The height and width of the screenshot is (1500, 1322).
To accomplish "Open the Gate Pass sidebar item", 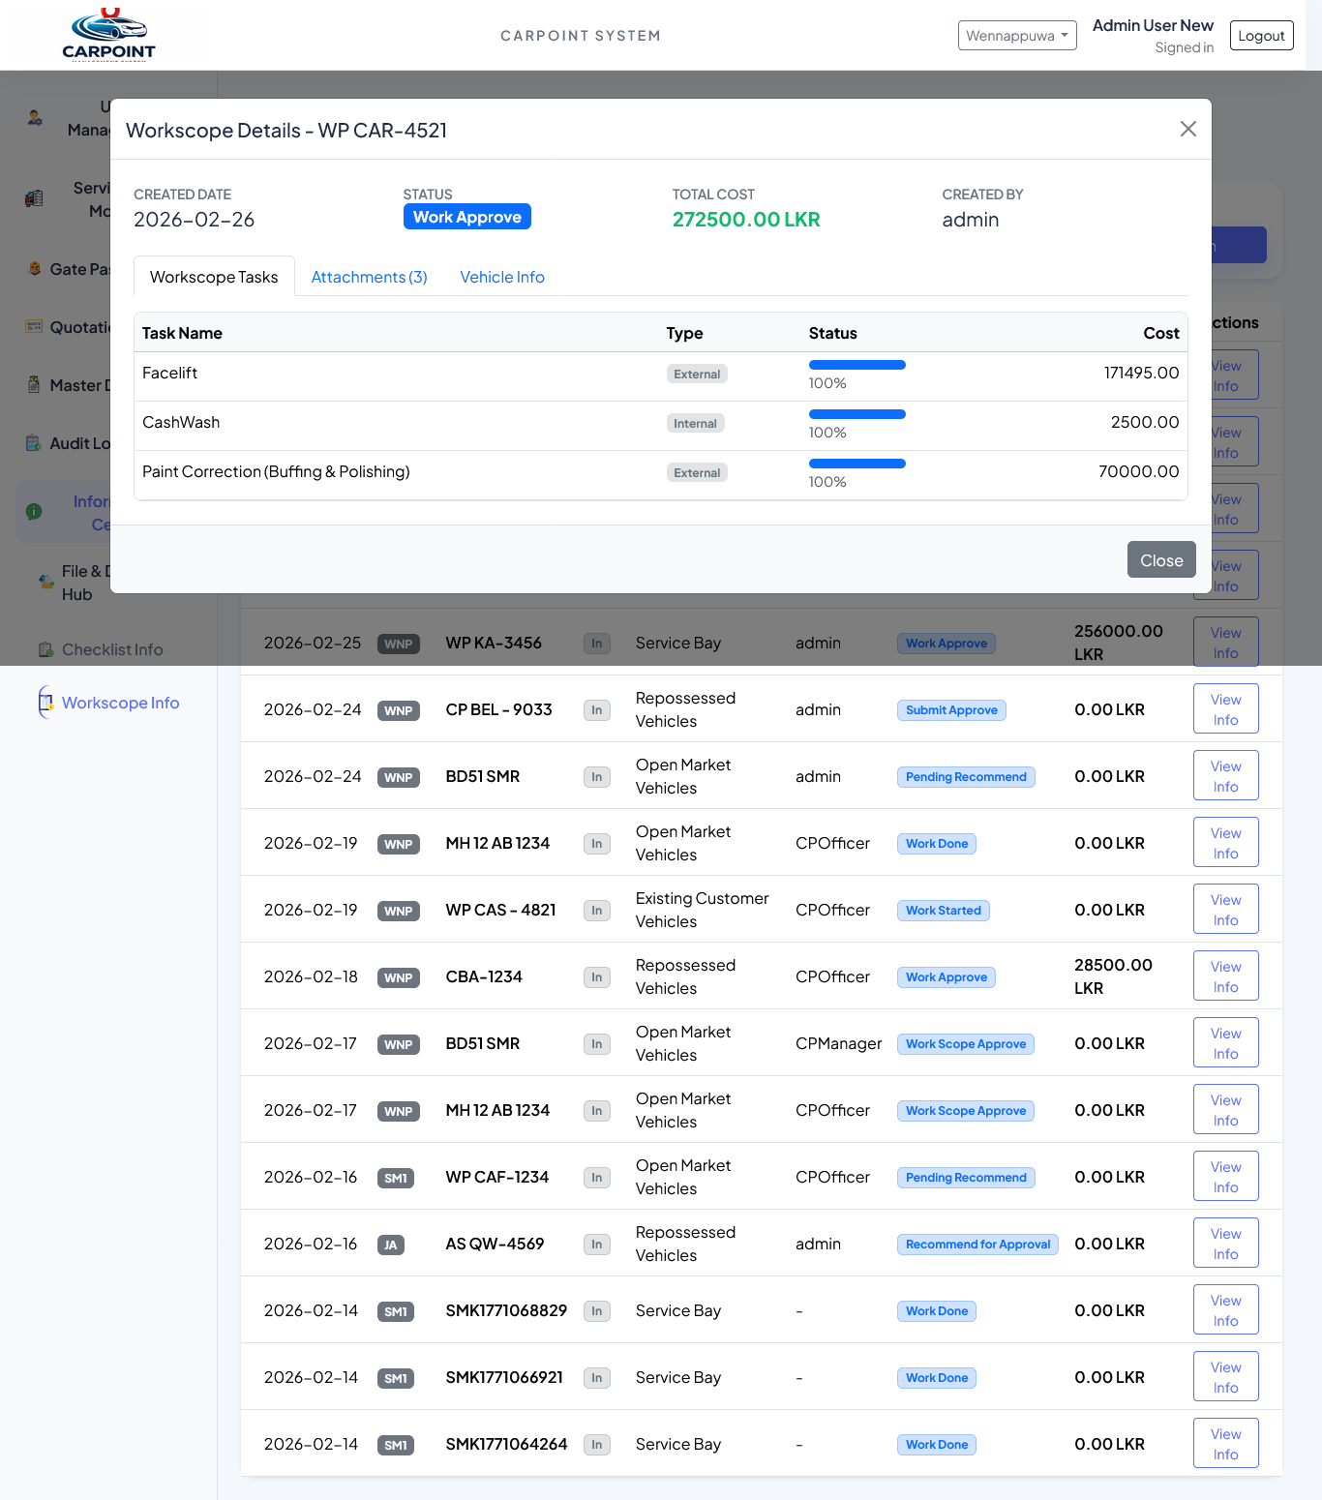I will click(x=35, y=269).
